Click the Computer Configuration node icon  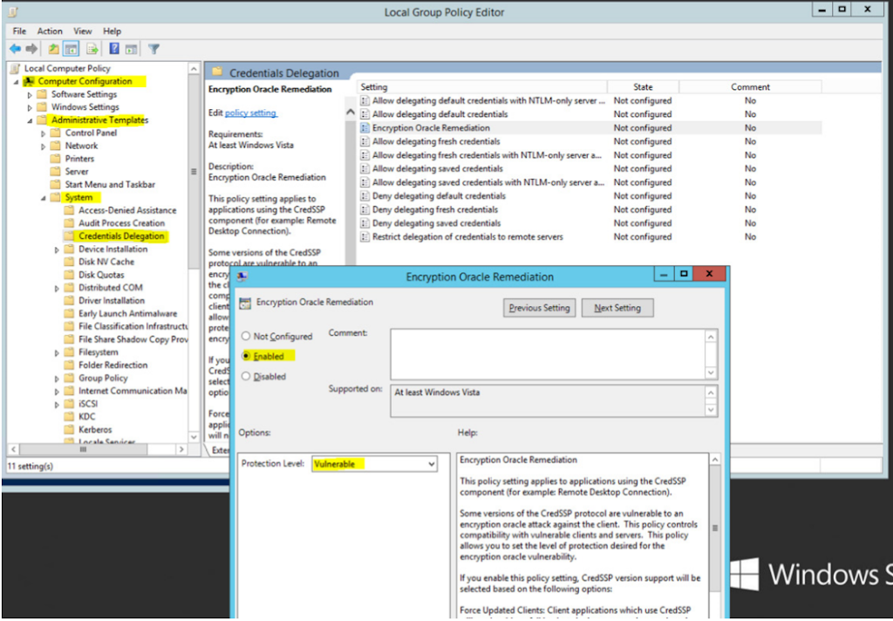pyautogui.click(x=29, y=81)
